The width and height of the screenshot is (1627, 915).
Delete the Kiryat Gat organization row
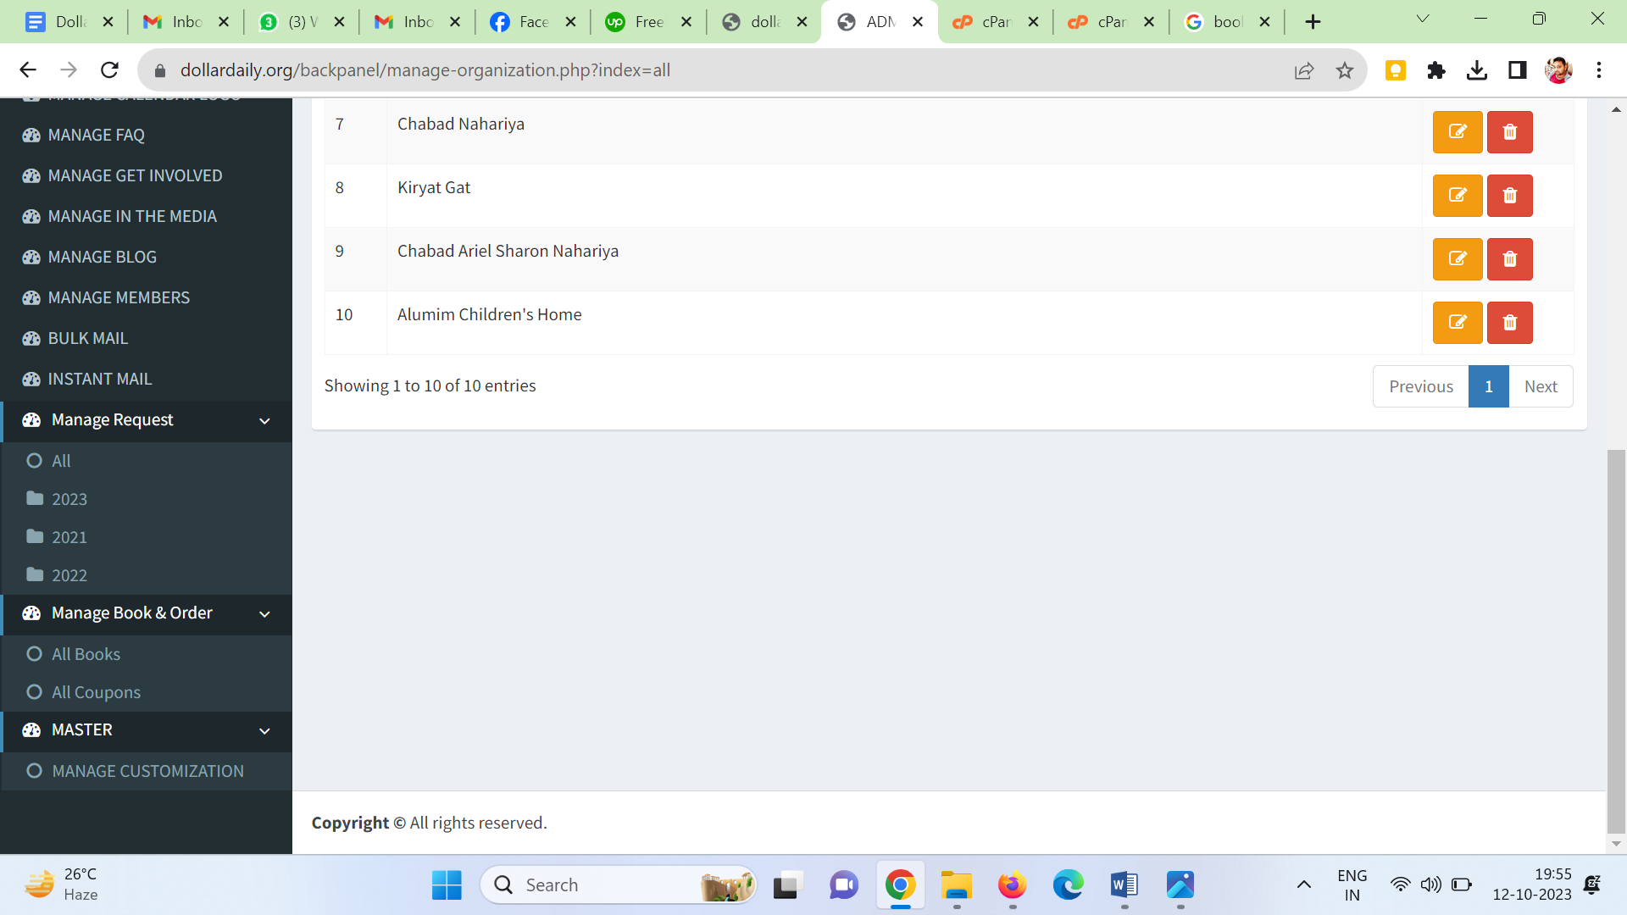1509,196
